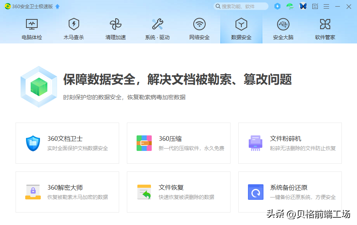Open the 安全大脑 waveform icon
357x225 pixels.
click(283, 24)
